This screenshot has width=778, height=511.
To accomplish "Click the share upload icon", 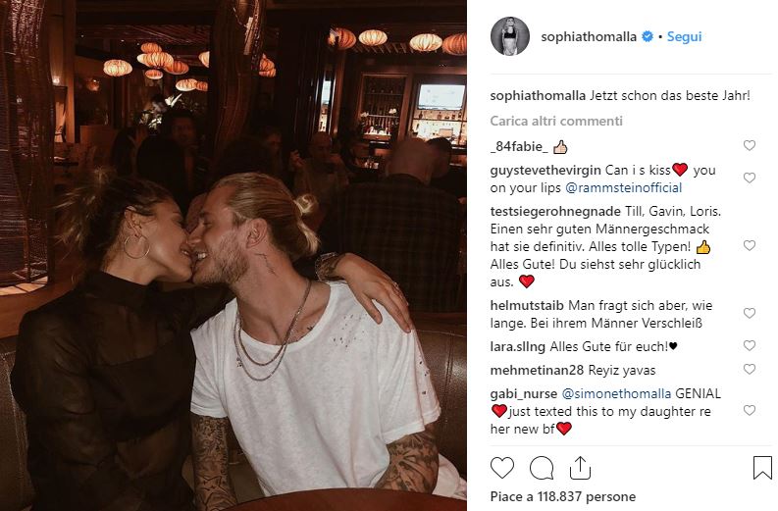I will click(x=580, y=468).
